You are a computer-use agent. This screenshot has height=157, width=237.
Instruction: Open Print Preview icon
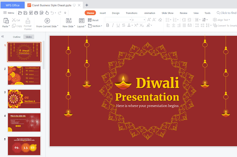click(x=41, y=13)
